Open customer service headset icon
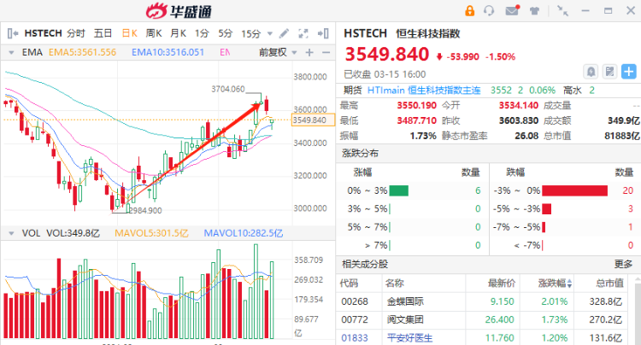Image resolution: width=641 pixels, height=345 pixels. [490, 11]
